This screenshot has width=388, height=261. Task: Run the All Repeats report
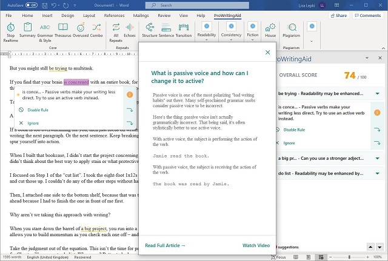click(x=116, y=32)
